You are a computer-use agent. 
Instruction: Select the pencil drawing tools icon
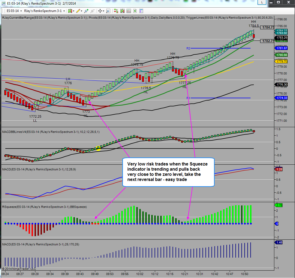pyautogui.click(x=78, y=11)
